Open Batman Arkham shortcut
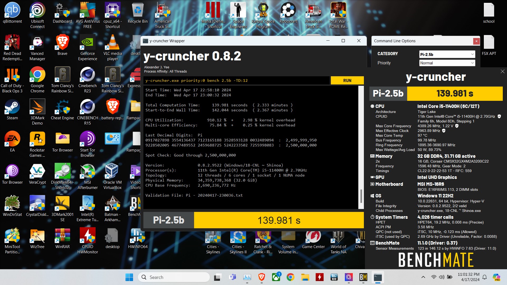507x285 pixels. [x=113, y=208]
